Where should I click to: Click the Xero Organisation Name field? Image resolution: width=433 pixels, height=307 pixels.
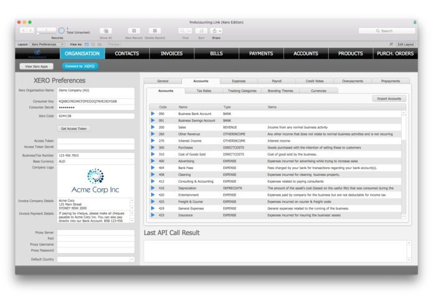click(96, 93)
